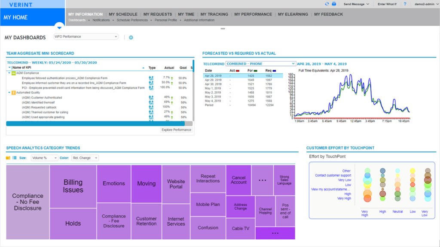Click the Explore Performance button
The width and height of the screenshot is (440, 247).
tap(176, 130)
